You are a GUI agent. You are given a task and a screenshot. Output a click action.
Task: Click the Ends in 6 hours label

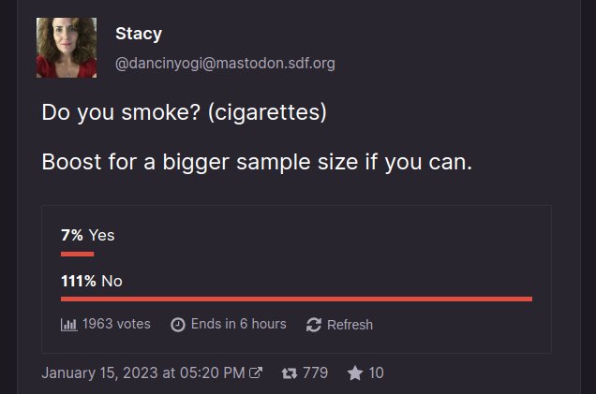pyautogui.click(x=239, y=324)
